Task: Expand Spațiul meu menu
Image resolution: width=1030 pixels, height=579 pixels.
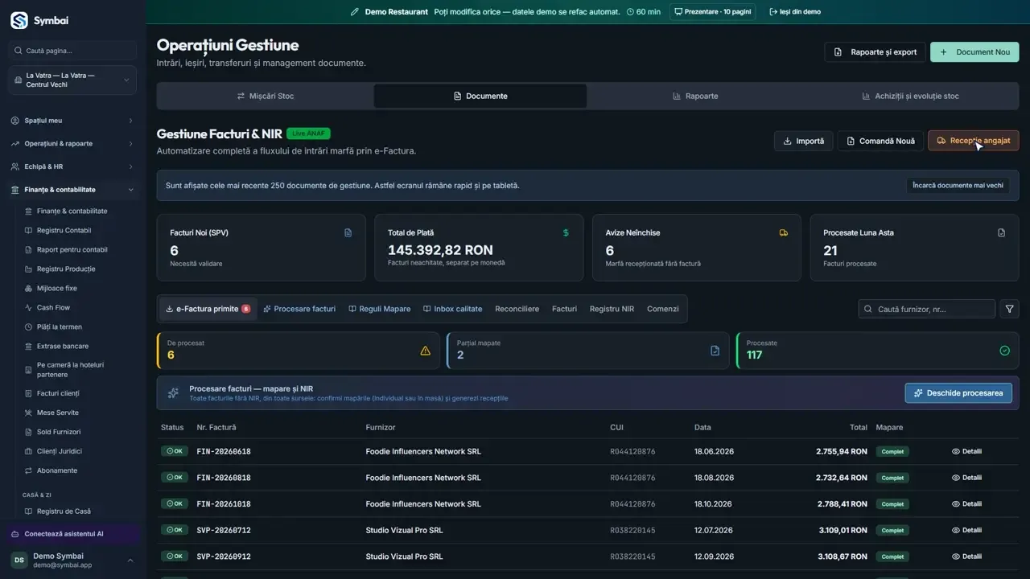Action: 72,121
